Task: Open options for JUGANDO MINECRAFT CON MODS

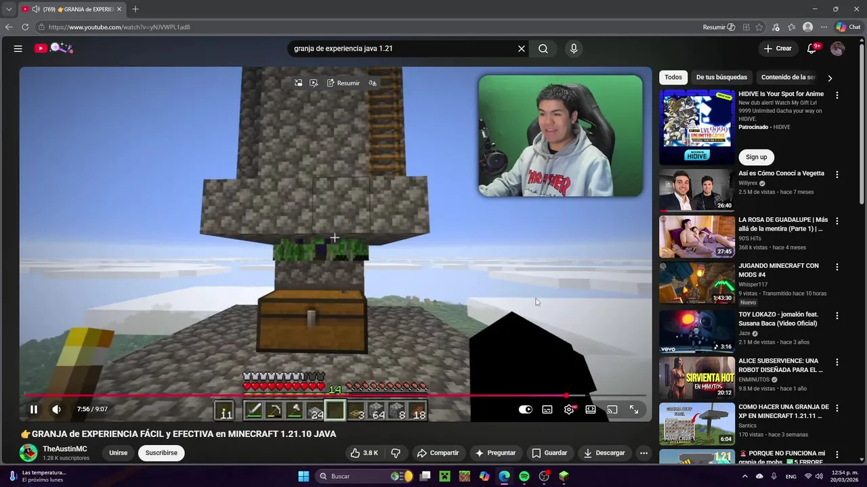Action: coord(837,267)
